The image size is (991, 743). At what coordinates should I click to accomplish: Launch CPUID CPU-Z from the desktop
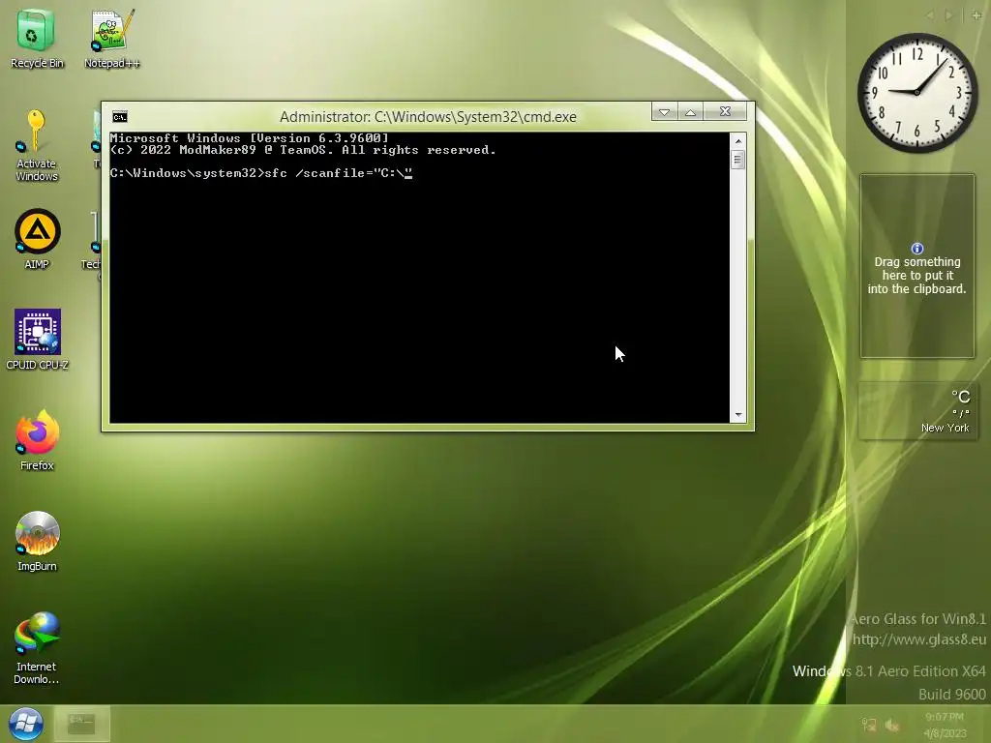[x=37, y=340]
